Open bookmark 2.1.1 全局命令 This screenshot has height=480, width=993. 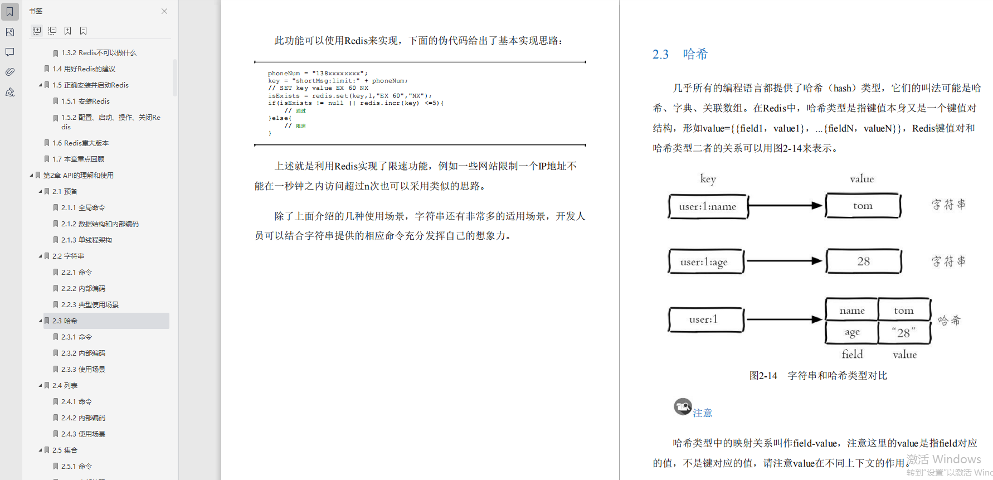pyautogui.click(x=83, y=208)
